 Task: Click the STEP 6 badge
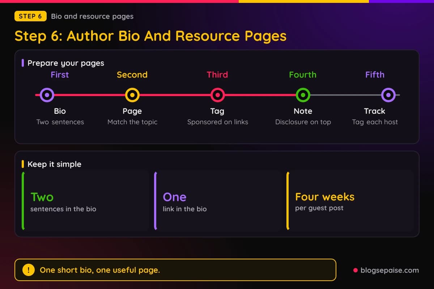[x=31, y=16]
